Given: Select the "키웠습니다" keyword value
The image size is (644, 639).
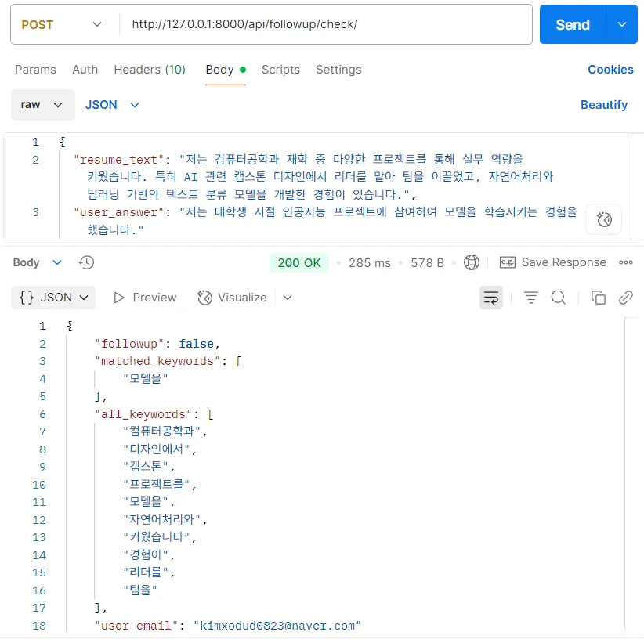Looking at the screenshot, I should (x=156, y=537).
